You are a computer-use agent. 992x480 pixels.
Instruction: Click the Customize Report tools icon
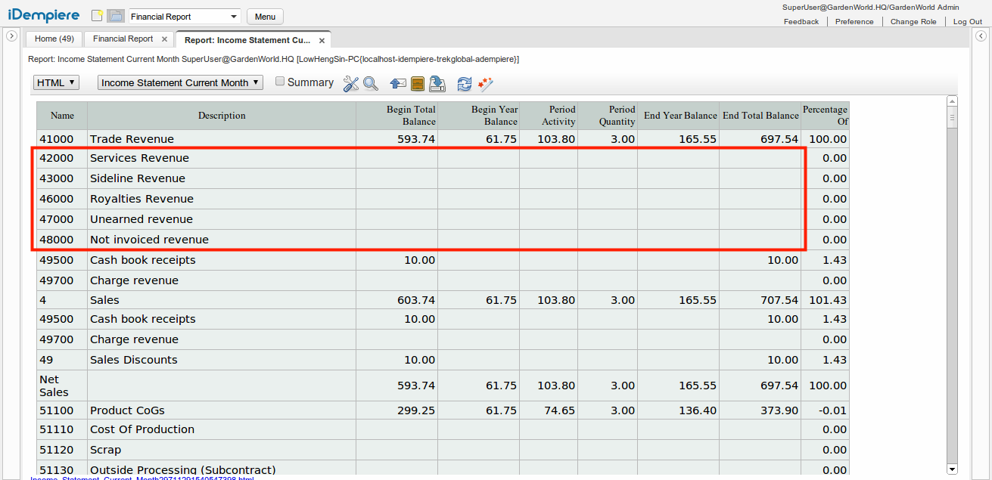point(350,84)
